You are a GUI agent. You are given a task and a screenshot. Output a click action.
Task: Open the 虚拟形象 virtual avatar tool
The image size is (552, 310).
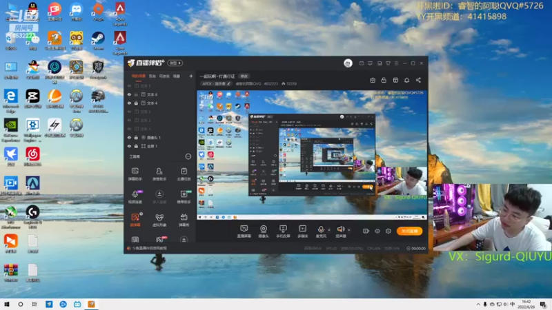click(159, 220)
